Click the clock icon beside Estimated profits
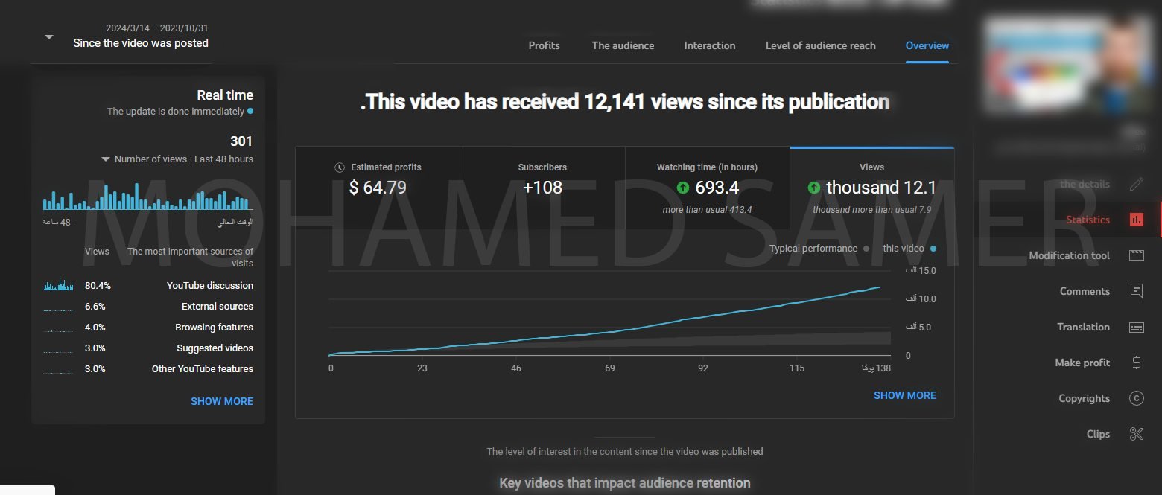This screenshot has height=495, width=1162. coord(340,167)
